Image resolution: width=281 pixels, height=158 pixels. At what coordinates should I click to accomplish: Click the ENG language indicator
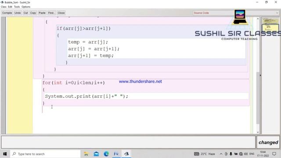tap(252, 154)
